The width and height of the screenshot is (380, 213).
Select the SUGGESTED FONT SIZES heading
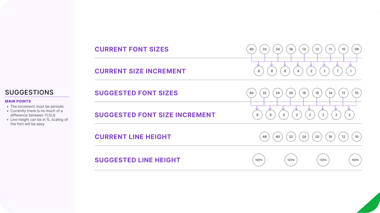tap(136, 93)
